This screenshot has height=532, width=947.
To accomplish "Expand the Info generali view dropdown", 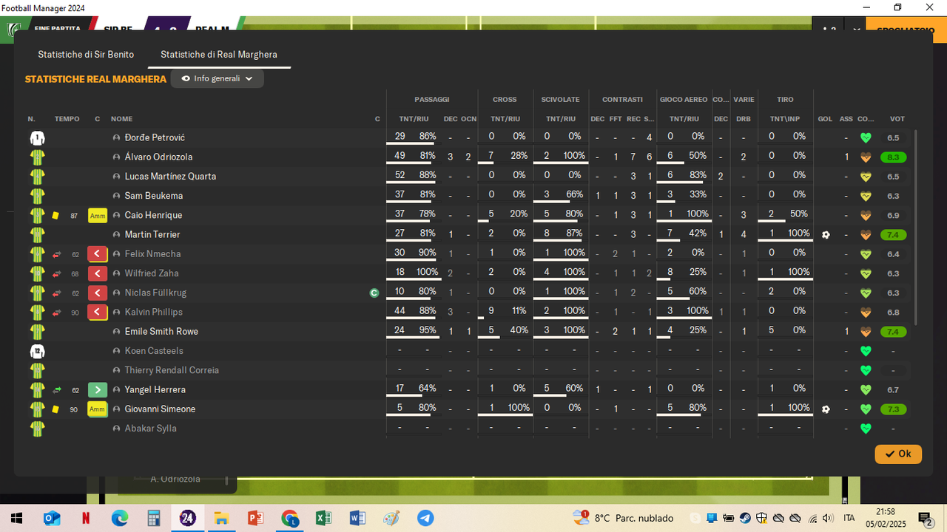I will click(218, 78).
